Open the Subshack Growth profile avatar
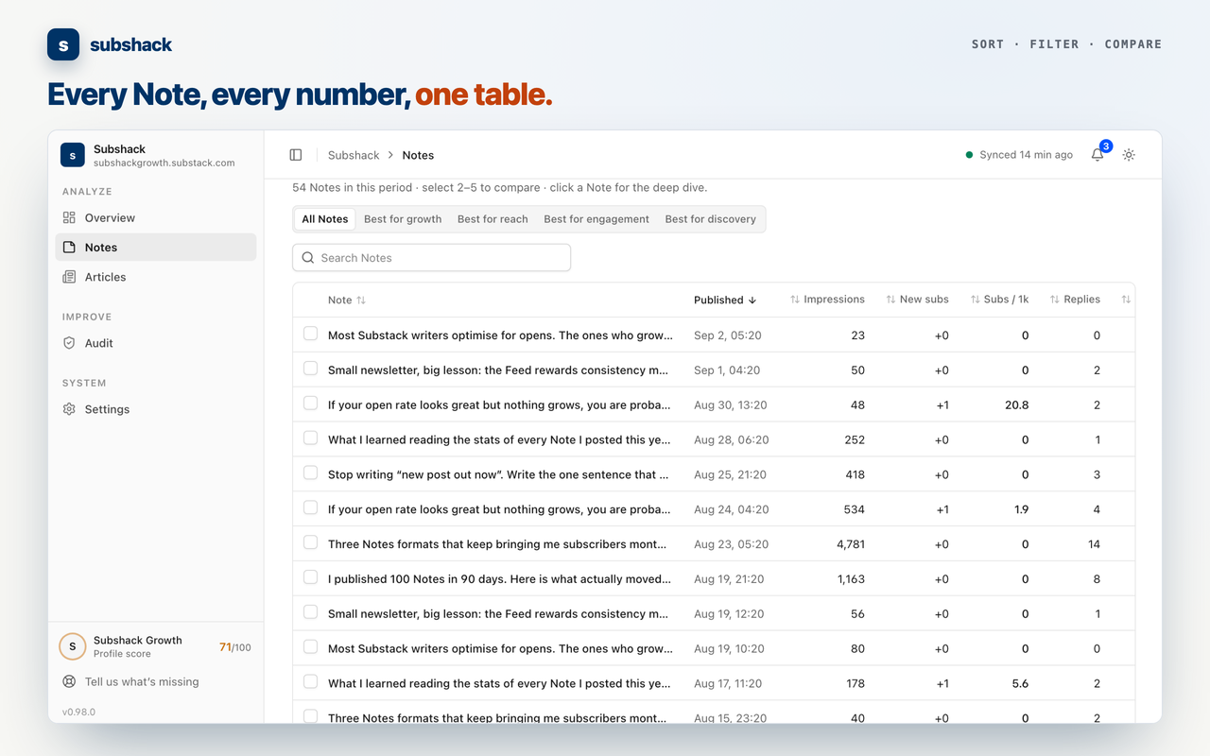 tap(73, 646)
